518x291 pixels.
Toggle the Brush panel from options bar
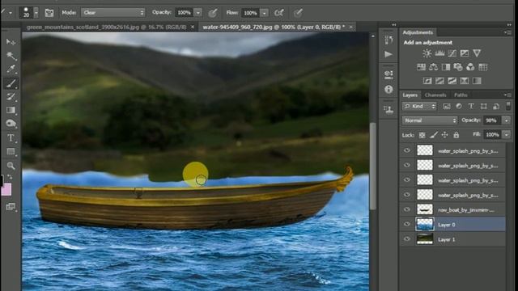pyautogui.click(x=49, y=13)
